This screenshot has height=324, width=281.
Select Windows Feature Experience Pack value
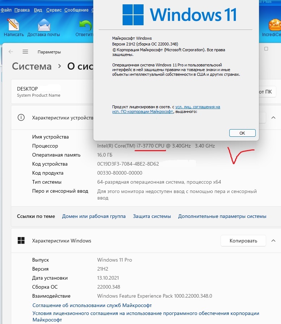[x=155, y=296]
